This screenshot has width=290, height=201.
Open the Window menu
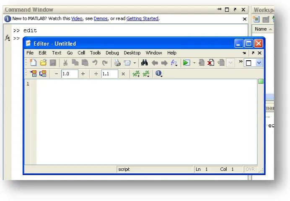point(154,53)
